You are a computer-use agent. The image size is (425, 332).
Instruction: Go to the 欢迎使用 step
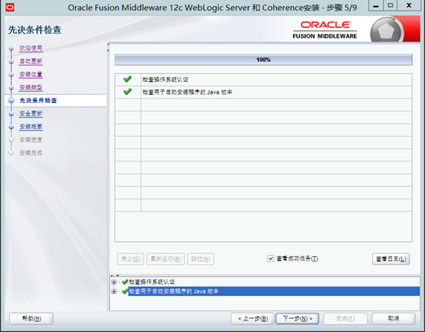31,48
